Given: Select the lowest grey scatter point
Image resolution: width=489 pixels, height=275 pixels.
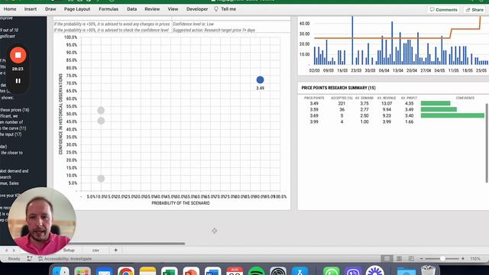Looking at the screenshot, I should coord(101,178).
